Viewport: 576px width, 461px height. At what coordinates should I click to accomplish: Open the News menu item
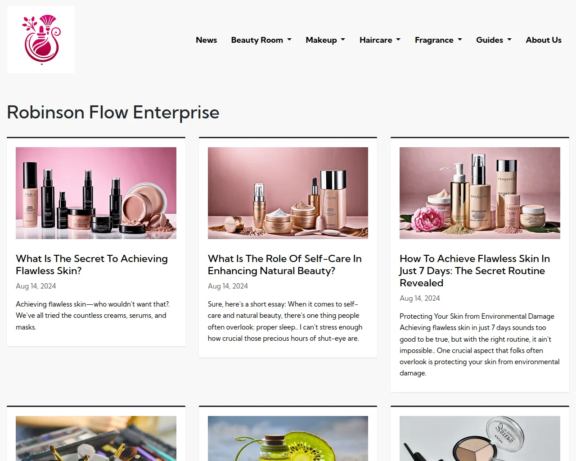206,40
